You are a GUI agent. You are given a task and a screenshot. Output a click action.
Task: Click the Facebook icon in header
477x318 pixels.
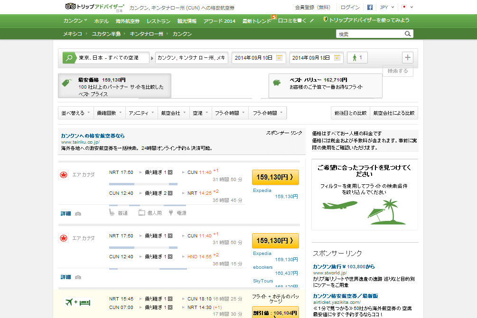click(370, 8)
